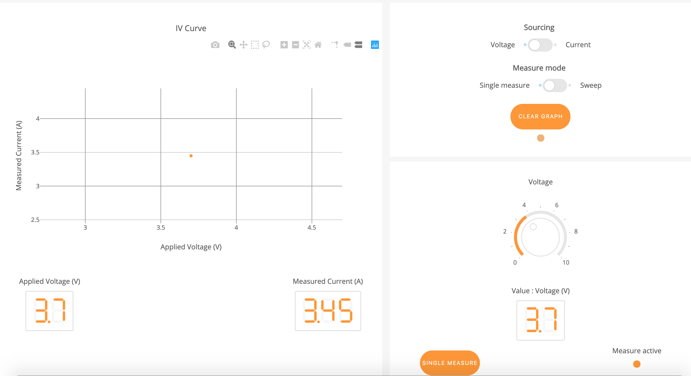Choose the Box Select tool
Screen dimensions: 691x376
(255, 45)
